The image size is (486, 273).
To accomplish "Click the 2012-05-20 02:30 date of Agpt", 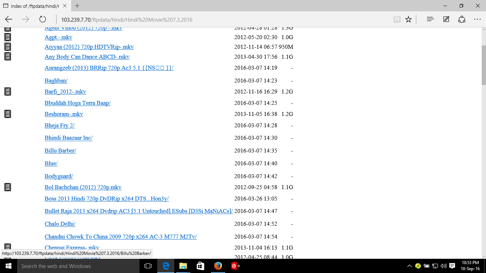I will pos(255,37).
